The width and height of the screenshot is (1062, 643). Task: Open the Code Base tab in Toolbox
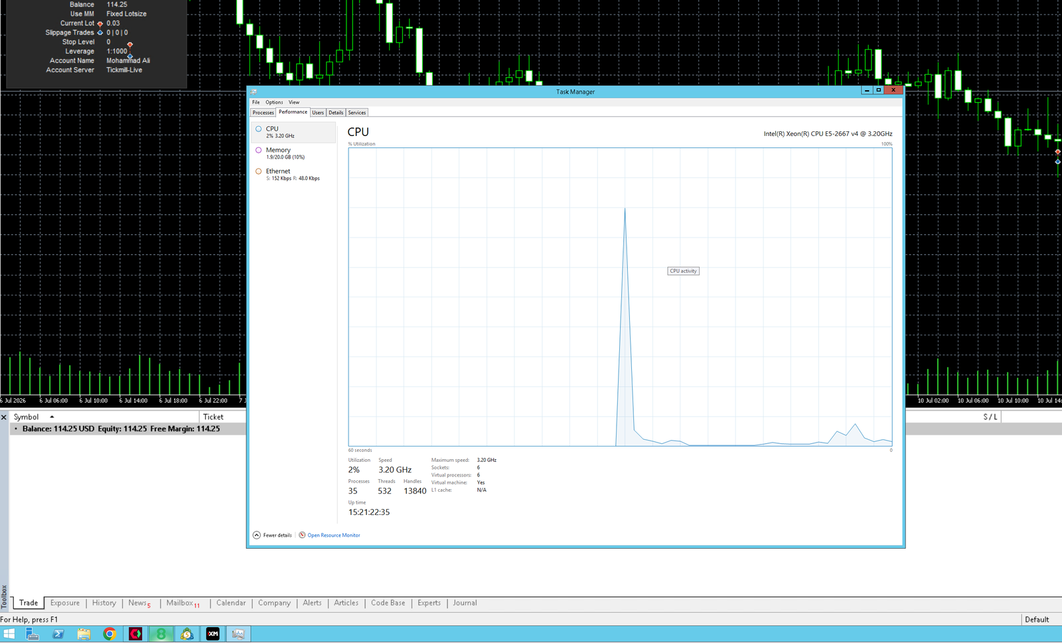tap(388, 603)
